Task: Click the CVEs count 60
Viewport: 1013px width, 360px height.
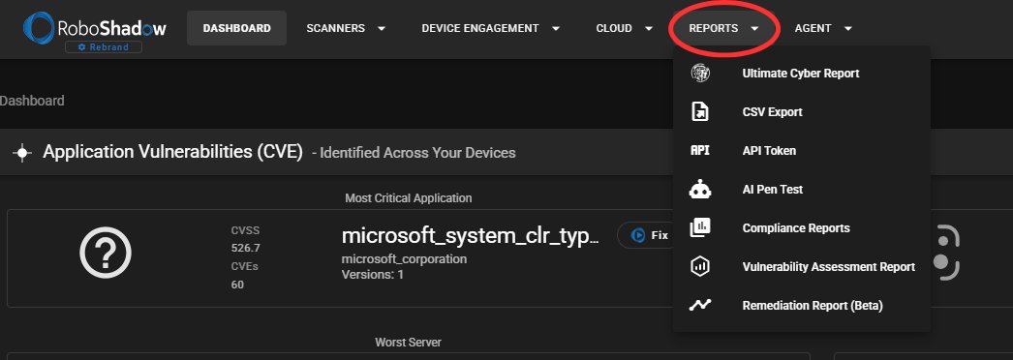Action: [x=237, y=284]
